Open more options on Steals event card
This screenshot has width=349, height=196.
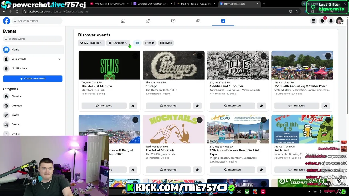tap(135, 56)
